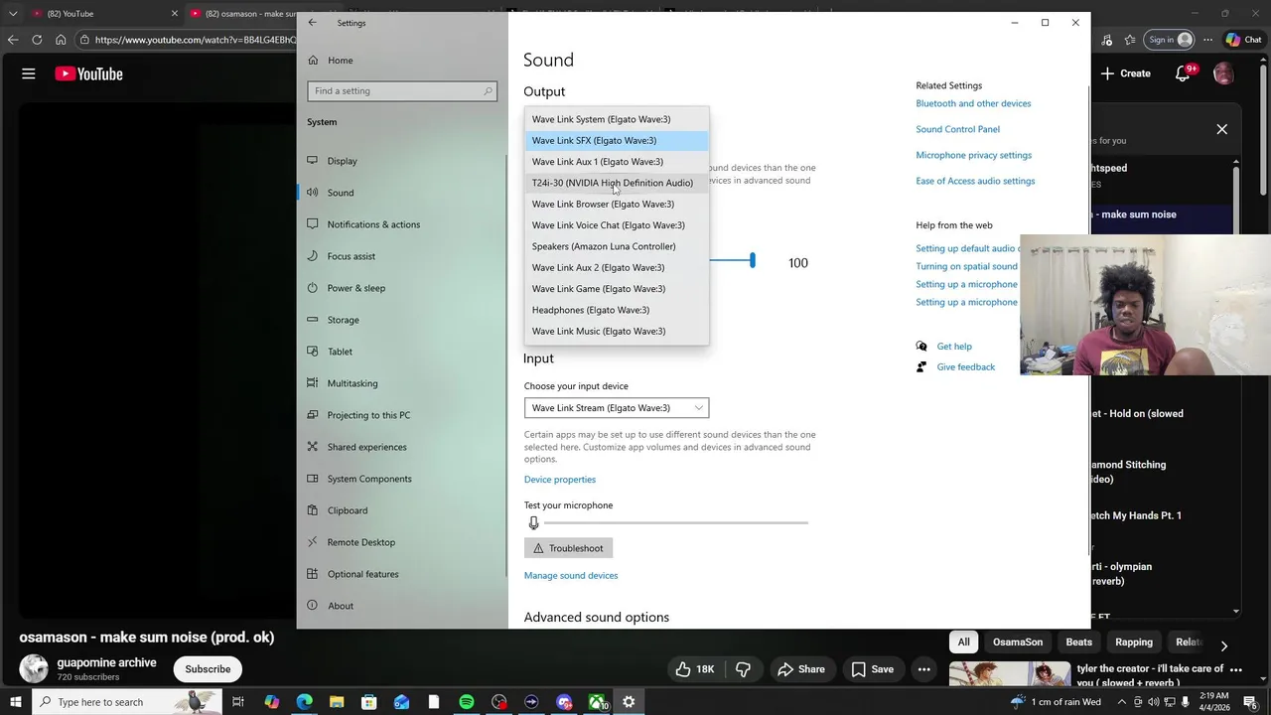Click the microphone Troubleshoot button
Viewport: 1271px width, 715px height.
[x=568, y=548]
